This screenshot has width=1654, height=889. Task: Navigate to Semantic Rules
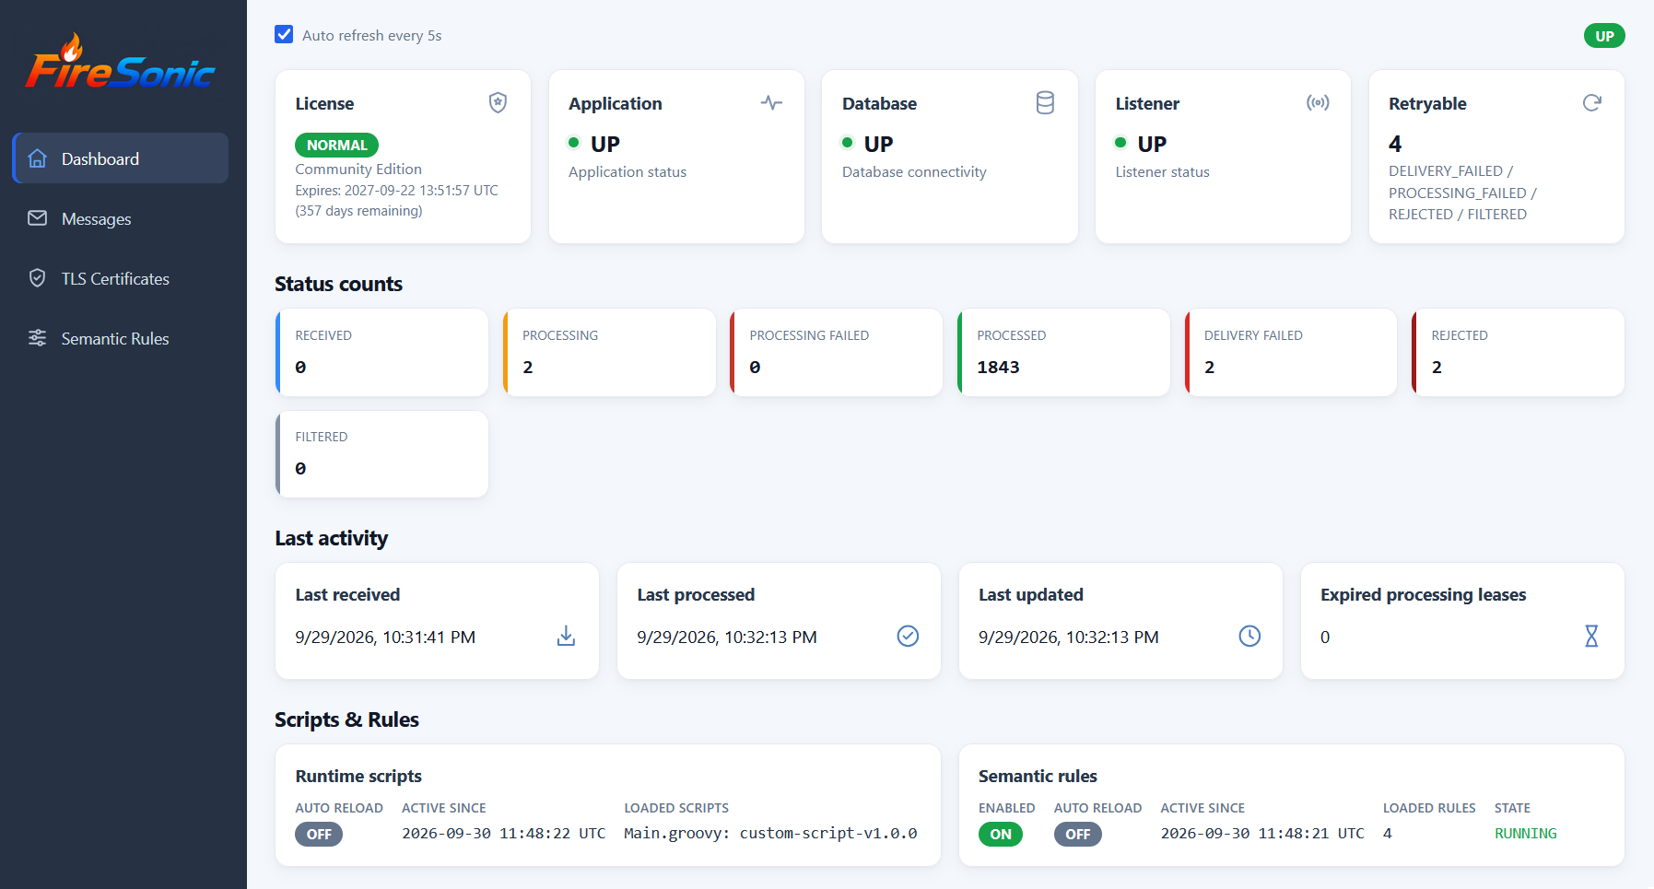point(121,338)
